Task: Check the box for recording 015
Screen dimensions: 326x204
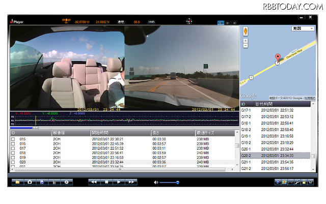Action: coord(14,139)
